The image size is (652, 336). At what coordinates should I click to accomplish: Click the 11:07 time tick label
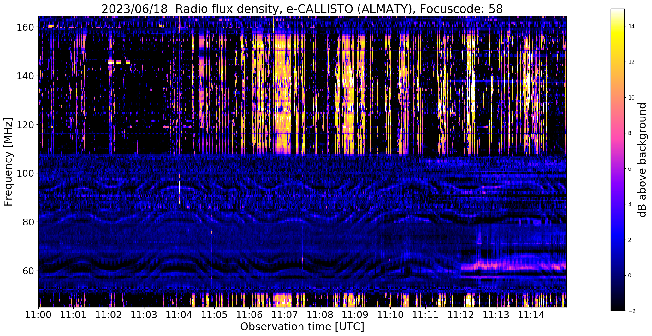click(x=285, y=314)
